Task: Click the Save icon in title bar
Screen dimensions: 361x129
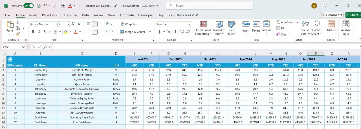Action: point(38,6)
